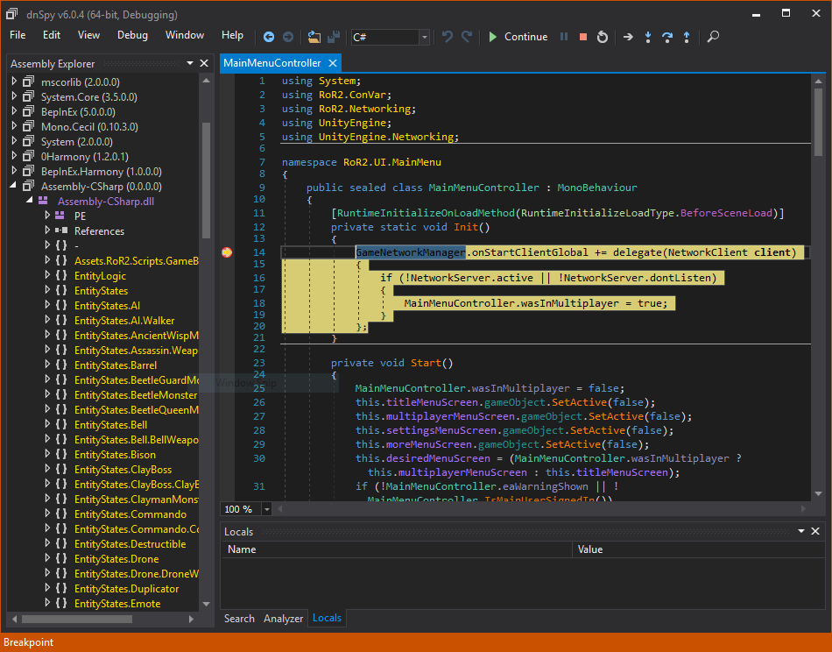
Task: Expand the PE node
Action: pos(47,216)
